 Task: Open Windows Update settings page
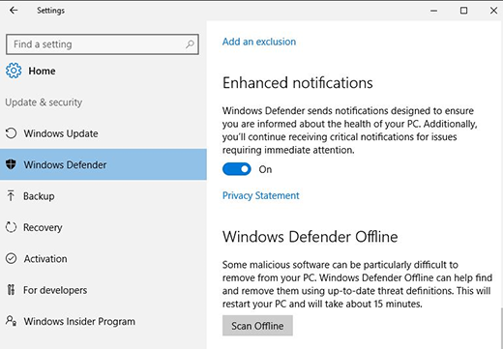(x=104, y=133)
